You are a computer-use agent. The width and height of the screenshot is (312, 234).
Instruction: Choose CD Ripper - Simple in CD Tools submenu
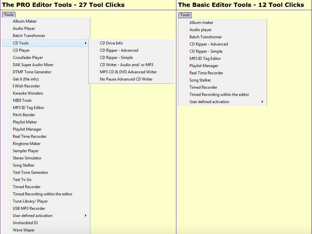pos(116,58)
